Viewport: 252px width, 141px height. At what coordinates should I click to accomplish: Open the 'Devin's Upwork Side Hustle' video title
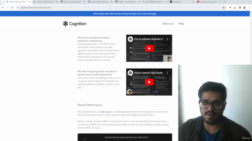click(x=148, y=73)
